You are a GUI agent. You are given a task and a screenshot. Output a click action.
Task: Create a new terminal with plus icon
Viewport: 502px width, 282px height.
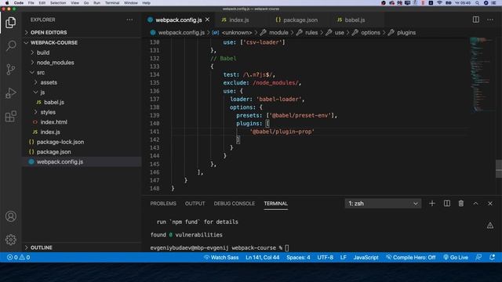[432, 204]
